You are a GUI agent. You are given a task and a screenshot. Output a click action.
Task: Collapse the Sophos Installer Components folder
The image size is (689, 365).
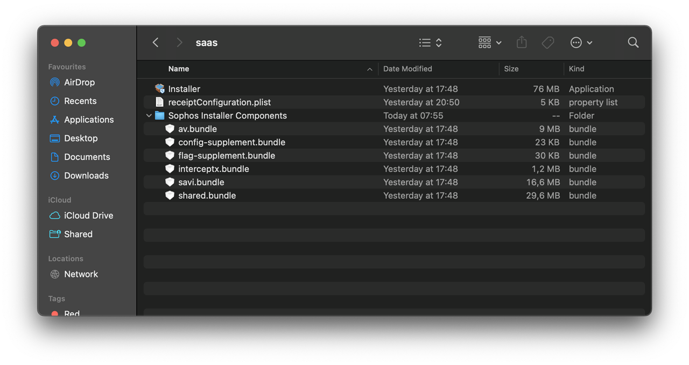coord(149,116)
